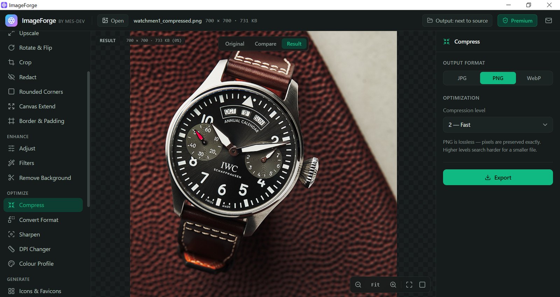Click the zoom out magnifier icon
Screen dimensions: 560x297
[x=358, y=285]
